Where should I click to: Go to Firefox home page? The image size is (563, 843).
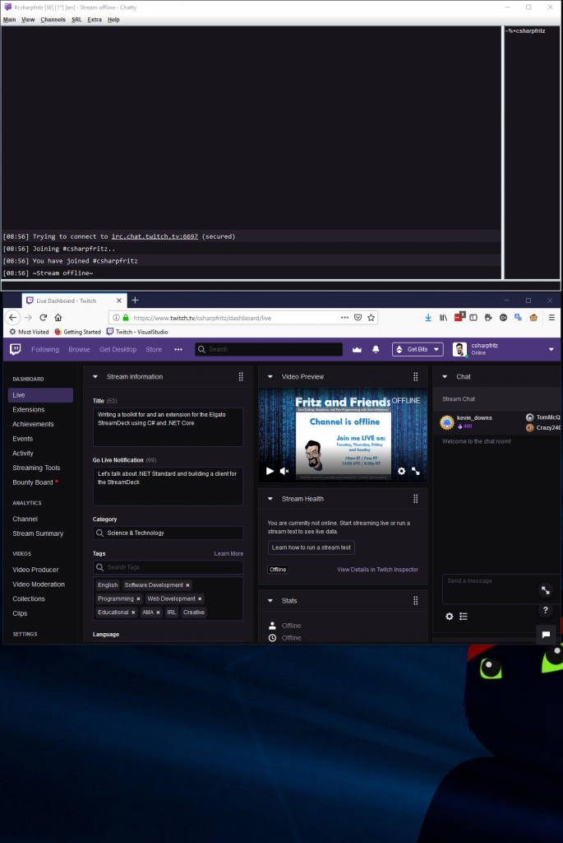pos(58,318)
